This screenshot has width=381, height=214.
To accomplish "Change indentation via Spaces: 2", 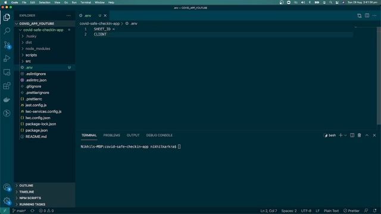I will pos(289,211).
